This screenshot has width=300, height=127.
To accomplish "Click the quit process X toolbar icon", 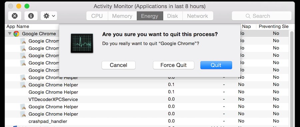I will coord(15,16).
